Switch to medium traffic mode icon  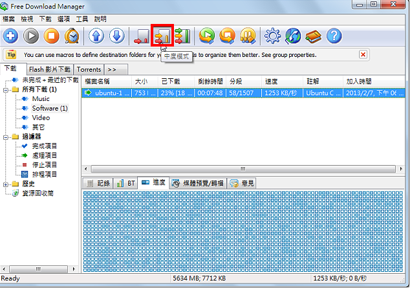click(162, 36)
